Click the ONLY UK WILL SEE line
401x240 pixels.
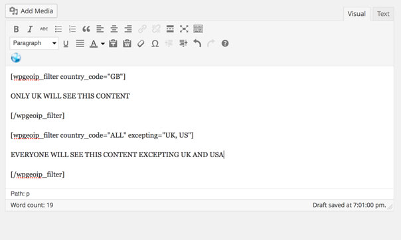pos(70,96)
